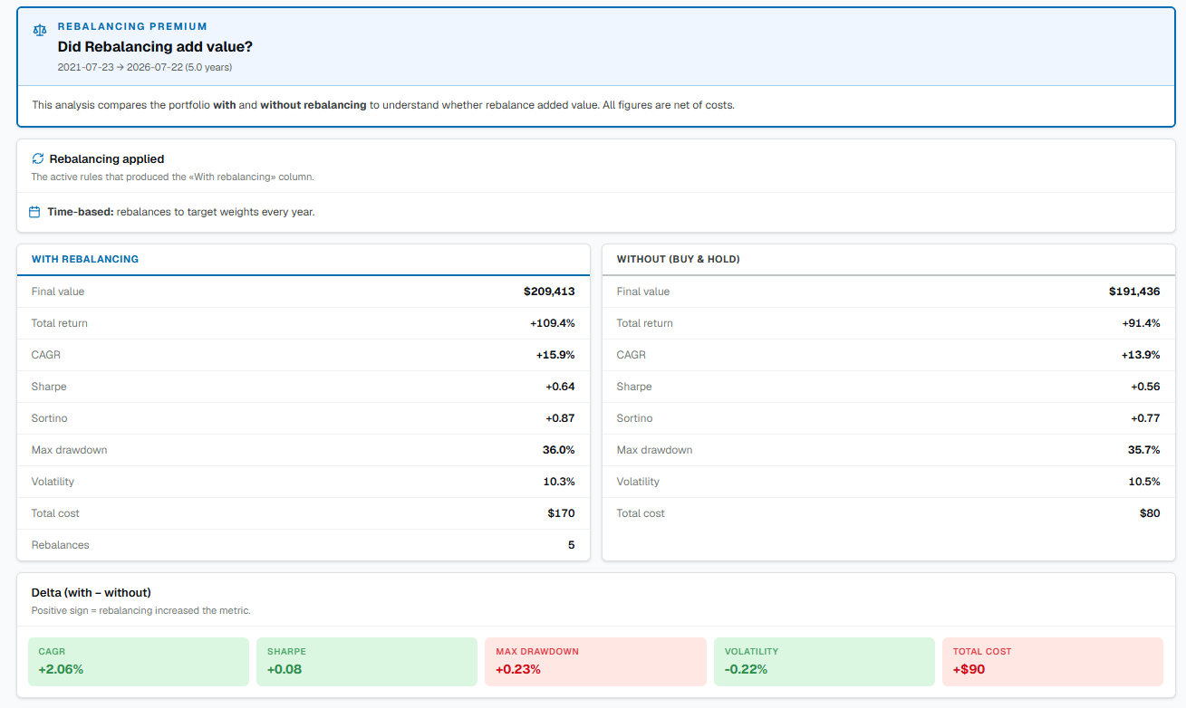1186x708 pixels.
Task: Select the Sharpe delta card
Action: (x=367, y=661)
